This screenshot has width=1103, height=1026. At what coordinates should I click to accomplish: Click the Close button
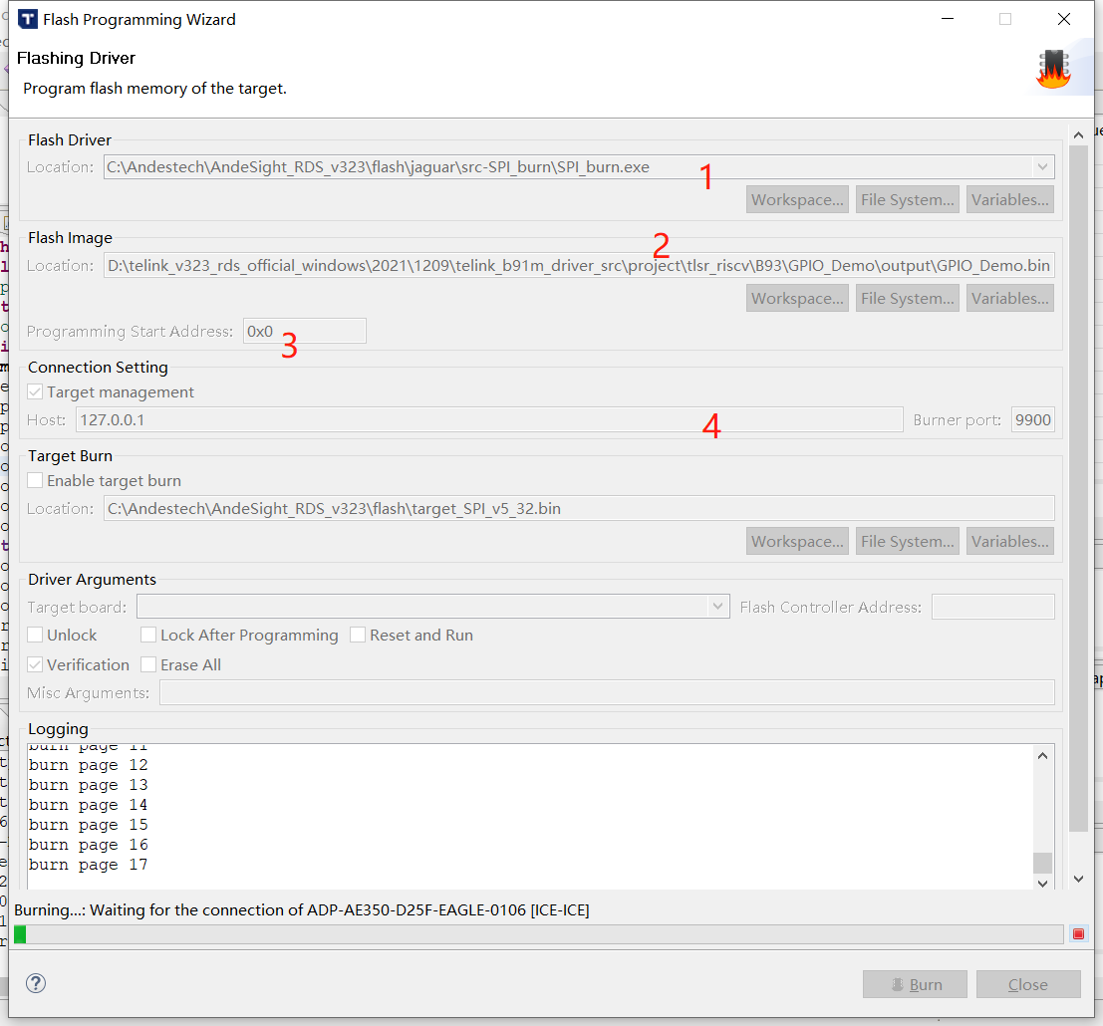(x=1028, y=984)
